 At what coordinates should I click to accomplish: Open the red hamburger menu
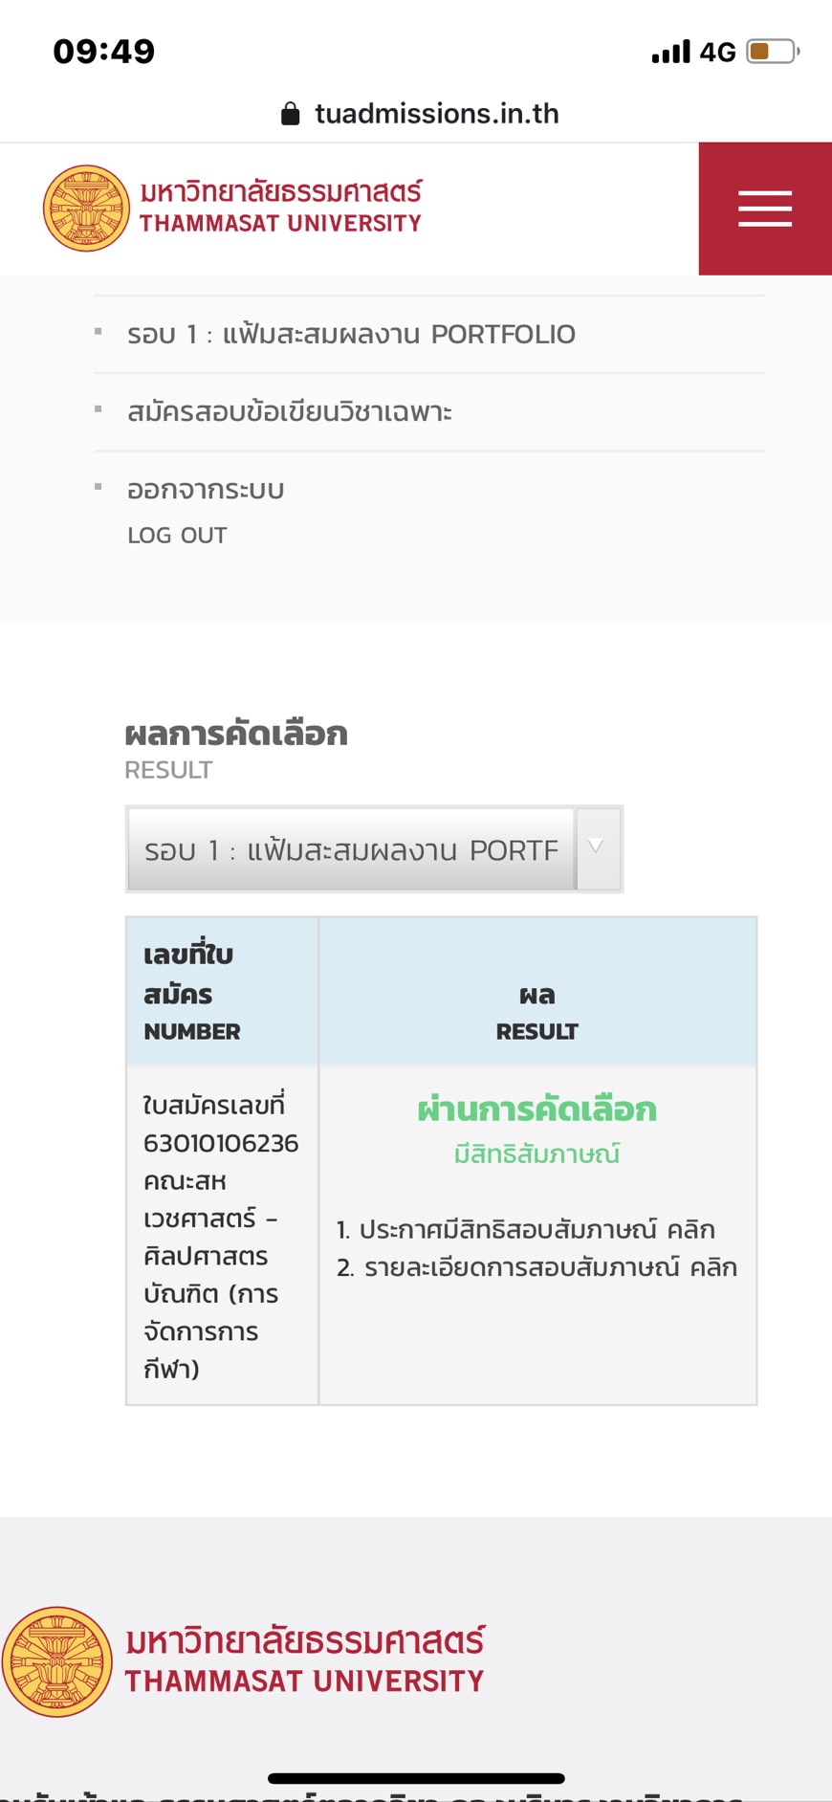click(765, 209)
